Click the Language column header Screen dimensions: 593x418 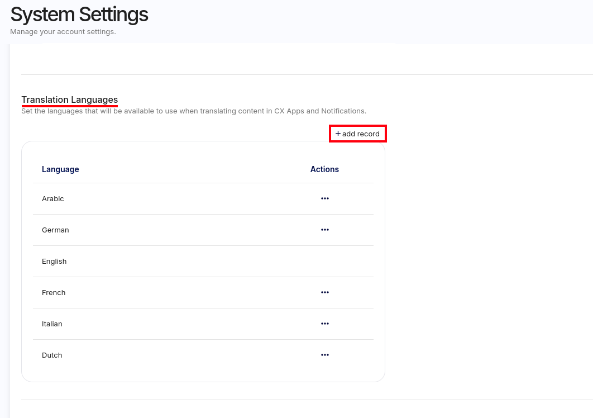(x=60, y=169)
